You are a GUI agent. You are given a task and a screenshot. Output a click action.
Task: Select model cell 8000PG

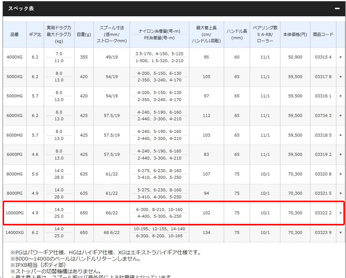[14, 193]
